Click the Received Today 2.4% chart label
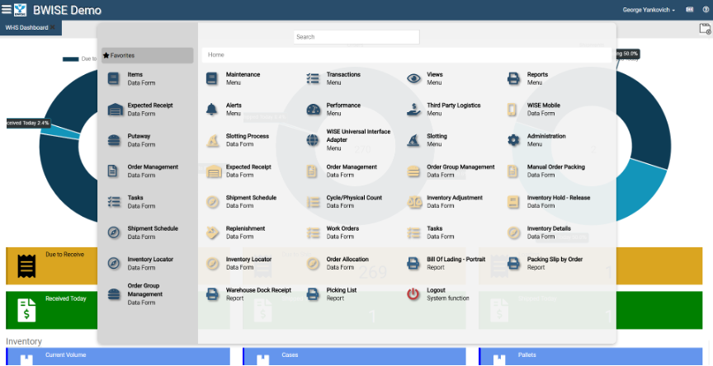This screenshot has height=366, width=713. (28, 123)
